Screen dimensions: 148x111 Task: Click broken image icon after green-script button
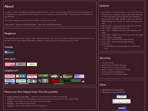tap(83, 82)
